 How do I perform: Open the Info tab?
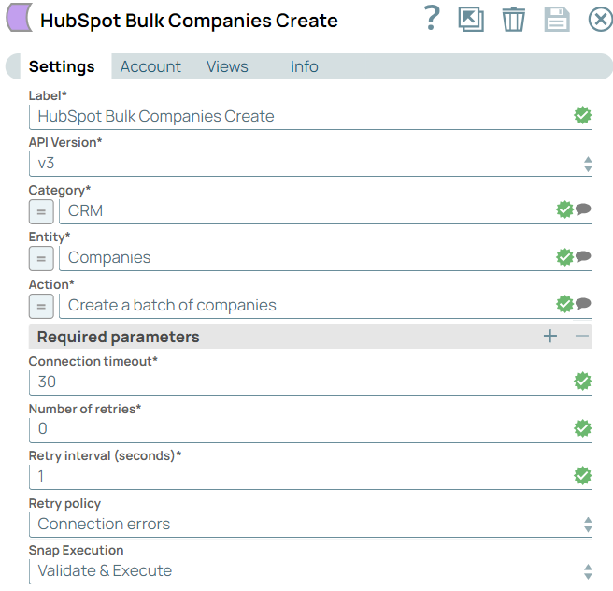click(x=304, y=66)
